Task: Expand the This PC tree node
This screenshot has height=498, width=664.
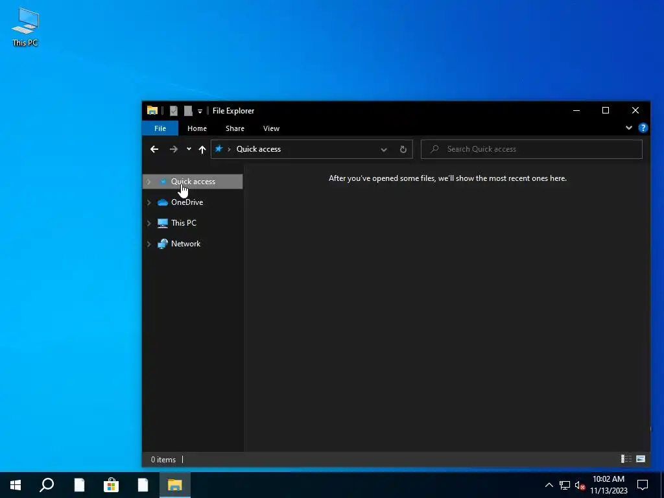Action: 148,223
